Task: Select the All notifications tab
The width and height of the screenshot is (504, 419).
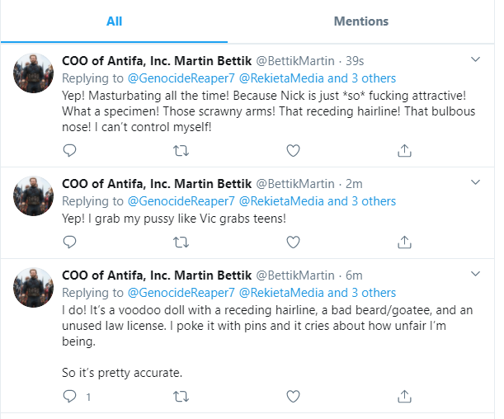Action: [x=114, y=21]
